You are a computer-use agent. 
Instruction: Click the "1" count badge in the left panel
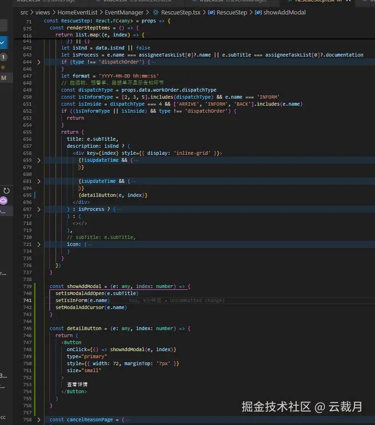4,57
